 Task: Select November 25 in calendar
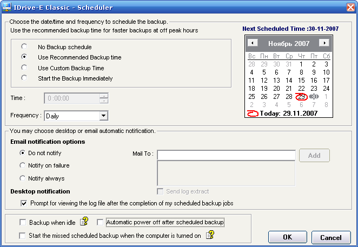pos(251,97)
